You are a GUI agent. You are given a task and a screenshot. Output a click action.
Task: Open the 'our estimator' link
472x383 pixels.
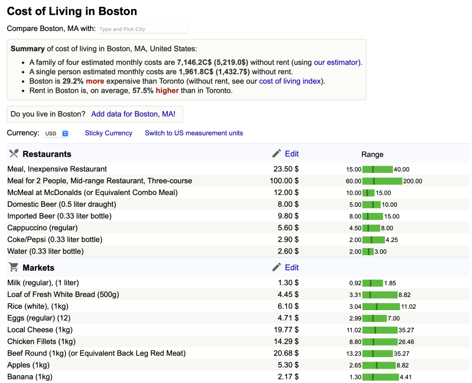[x=337, y=62]
